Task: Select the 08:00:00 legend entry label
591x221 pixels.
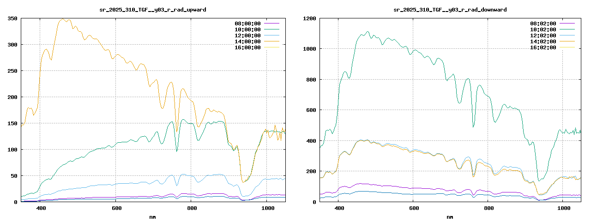Action: click(247, 23)
